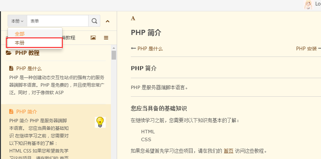This screenshot has height=159, width=321.
Task: Click the sidebar scrollbar up arrow
Action: (x=114, y=48)
